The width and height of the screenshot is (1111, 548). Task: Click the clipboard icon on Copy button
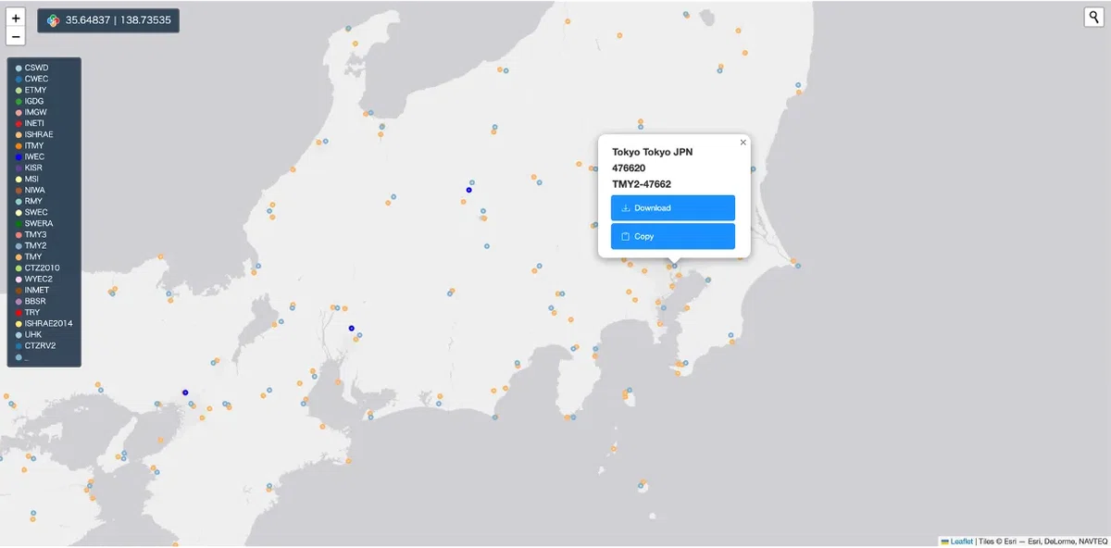626,236
